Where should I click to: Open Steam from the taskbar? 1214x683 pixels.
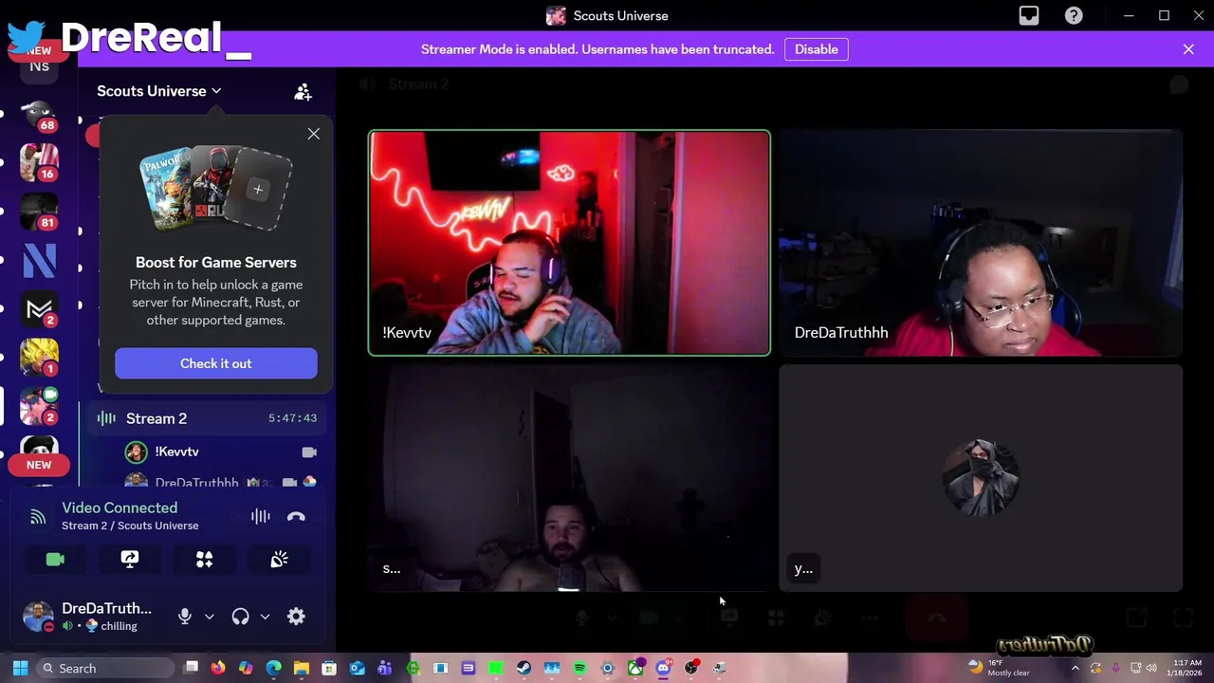click(x=524, y=668)
